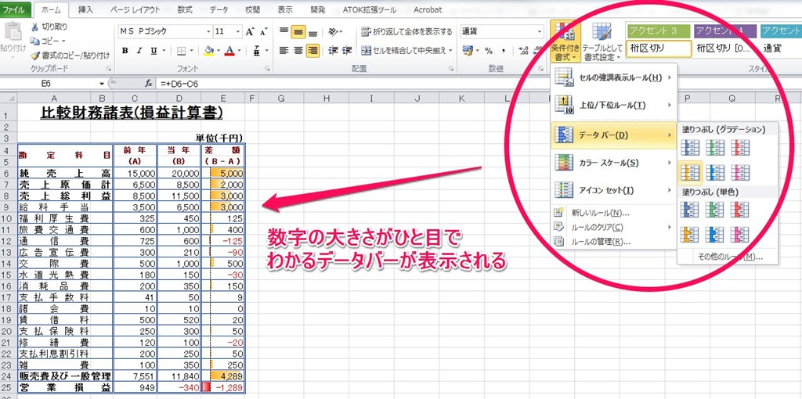The image size is (802, 399).
Task: Select the orange gradient data bar
Action: tap(690, 171)
